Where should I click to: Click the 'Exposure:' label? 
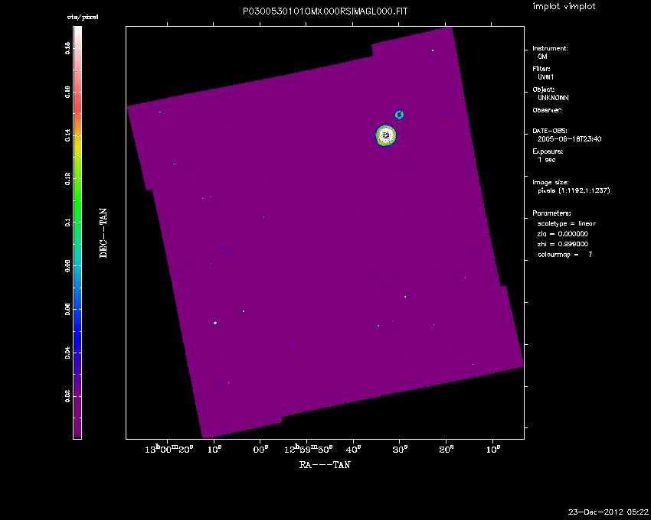point(548,151)
